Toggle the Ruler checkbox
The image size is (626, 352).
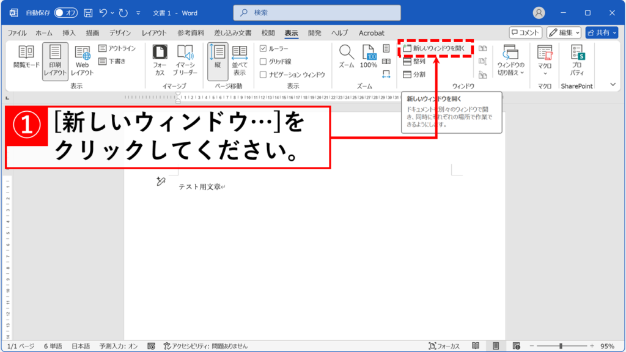(263, 48)
